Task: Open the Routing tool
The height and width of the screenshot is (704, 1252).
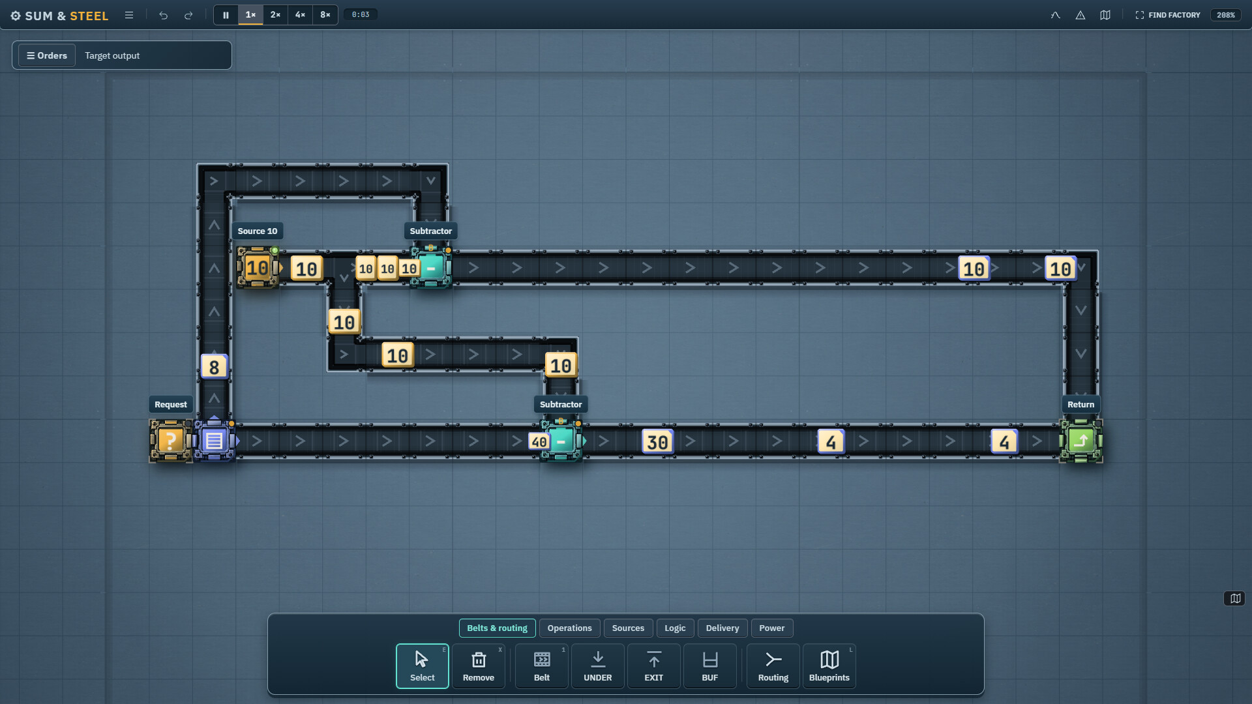Action: click(773, 666)
